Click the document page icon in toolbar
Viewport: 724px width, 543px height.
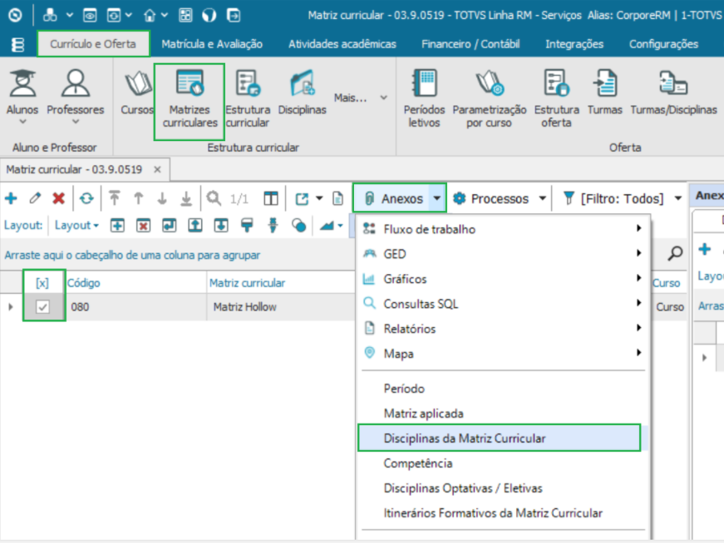coord(338,198)
